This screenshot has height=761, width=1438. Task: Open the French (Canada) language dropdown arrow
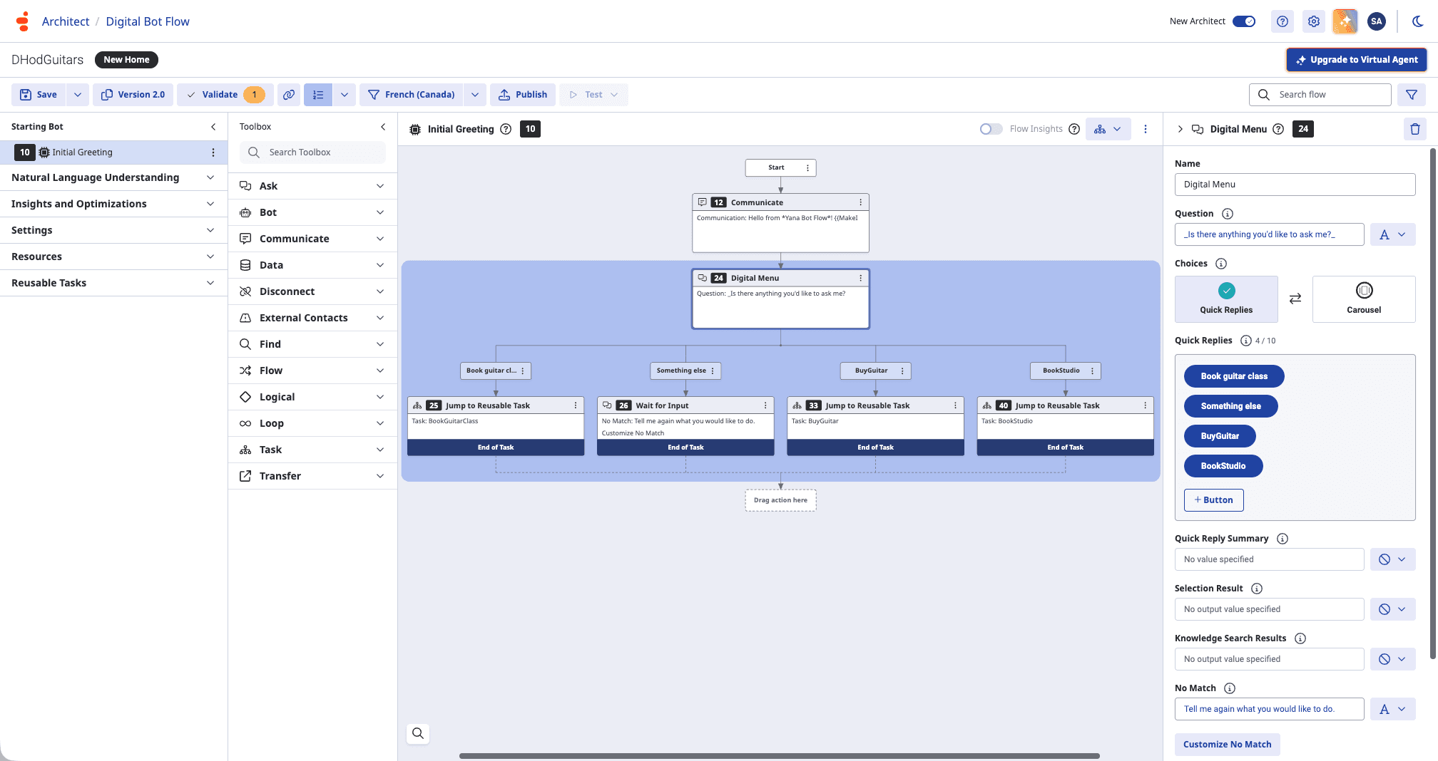pos(475,95)
